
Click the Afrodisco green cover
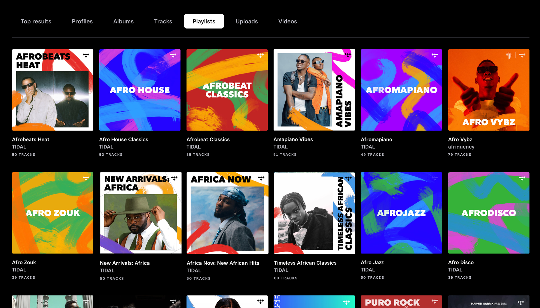tap(489, 213)
